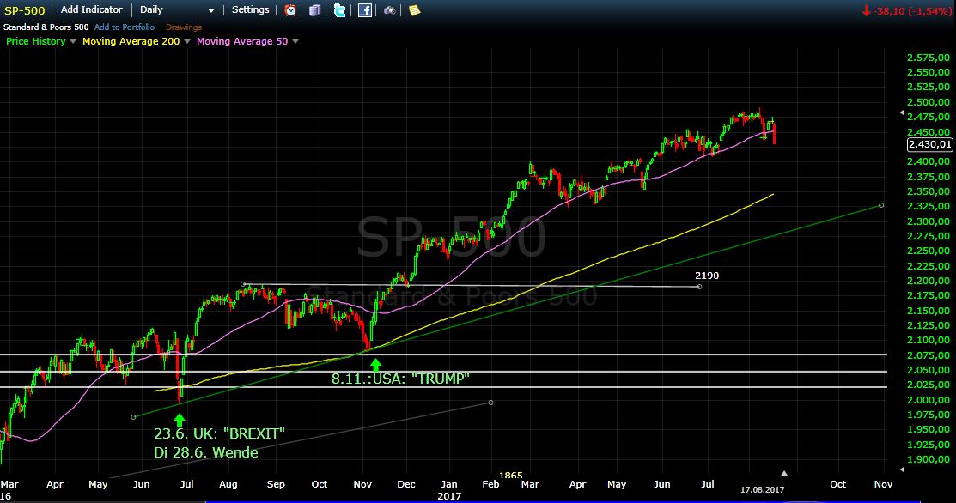Viewport: 956px width, 503px height.
Task: Select the 2190 horizontal line endpoint handle
Action: click(699, 287)
